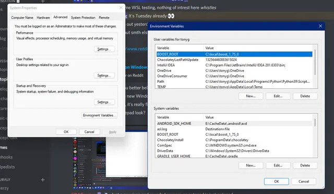
Task: Select the user Path variable
Action: [x=234, y=82]
